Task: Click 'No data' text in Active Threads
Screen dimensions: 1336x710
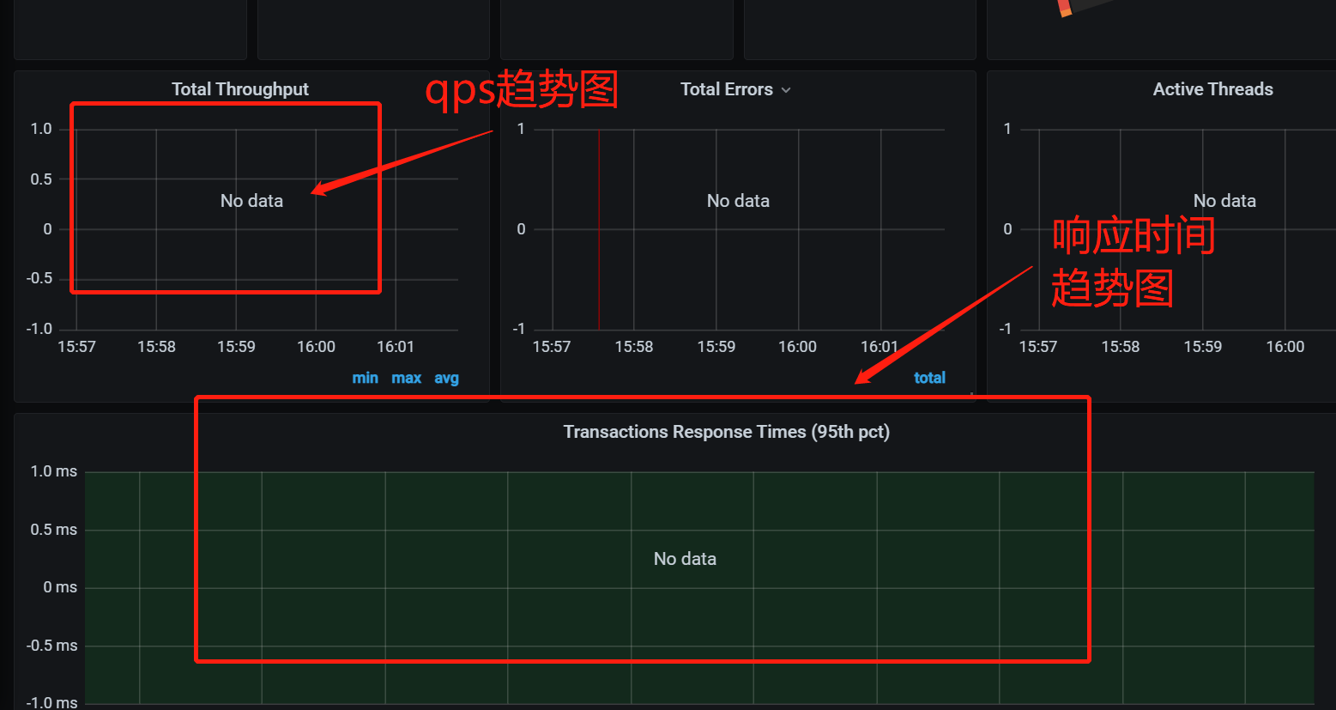Action: [1224, 201]
